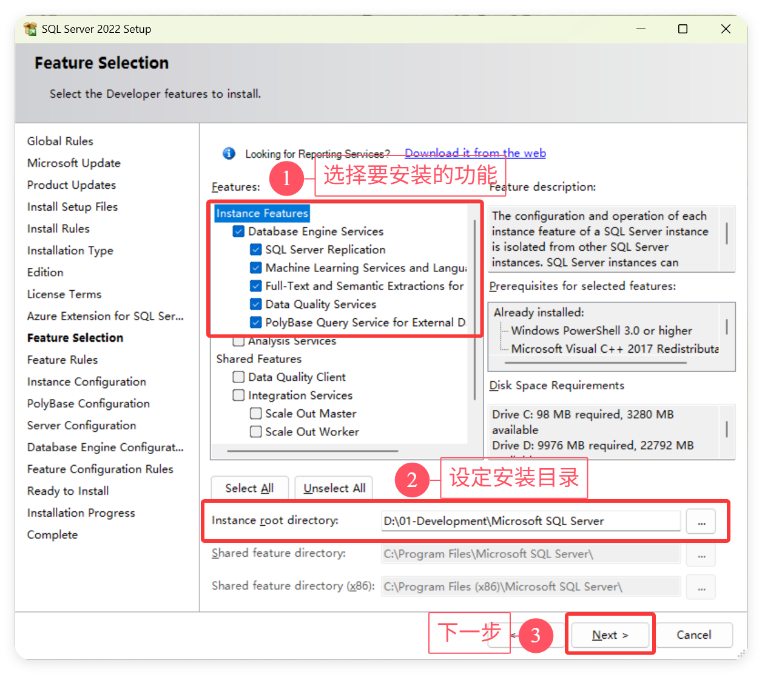The image size is (762, 674).
Task: Maximize the SQL Server 2022 Setup window
Action: [x=683, y=29]
